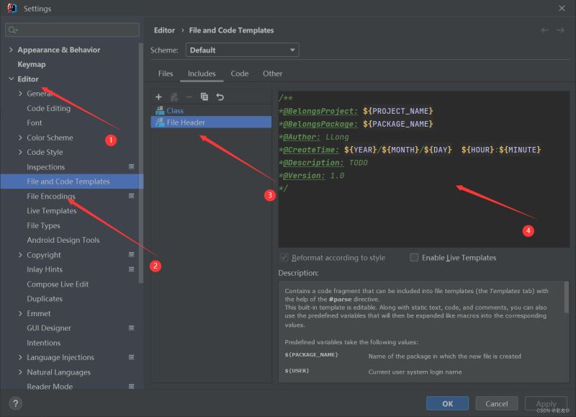Expand the Emmet node
This screenshot has width=576, height=417.
click(20, 313)
